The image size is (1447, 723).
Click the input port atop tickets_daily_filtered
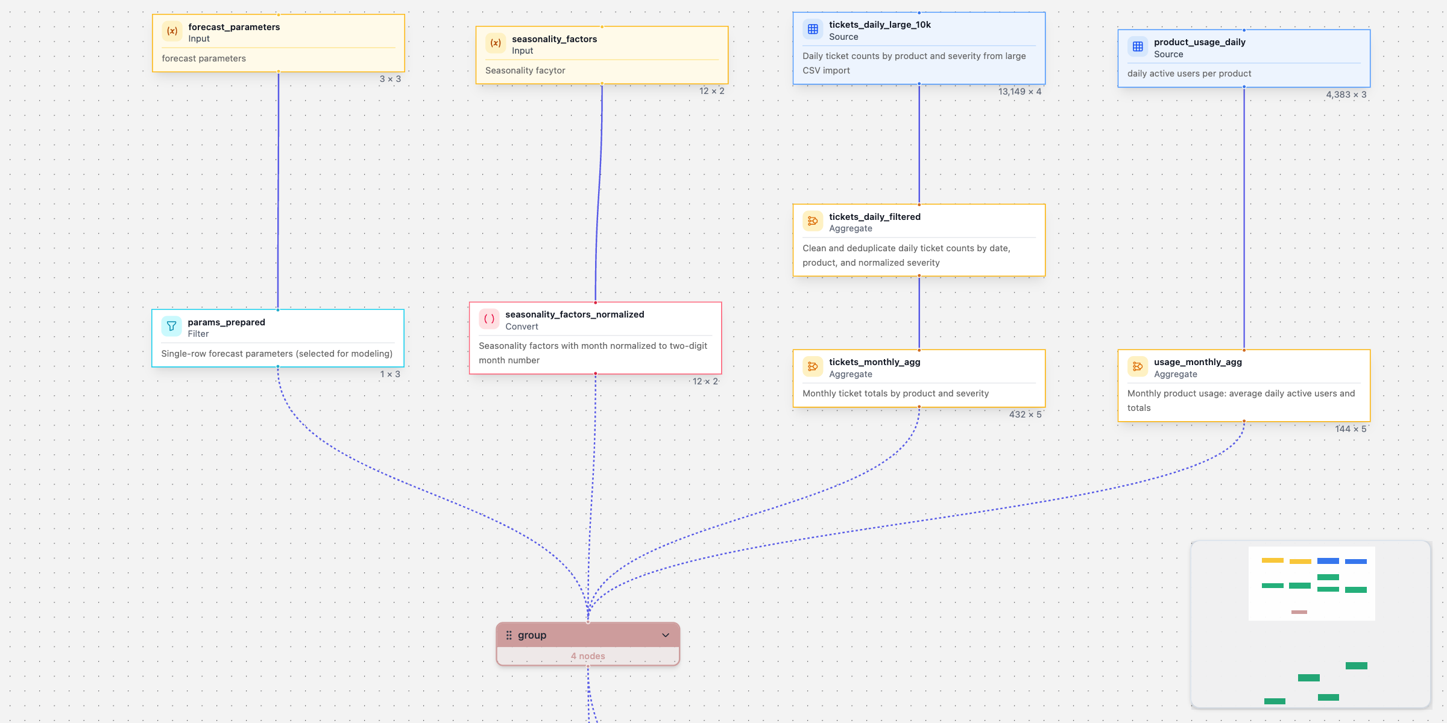[x=919, y=205]
